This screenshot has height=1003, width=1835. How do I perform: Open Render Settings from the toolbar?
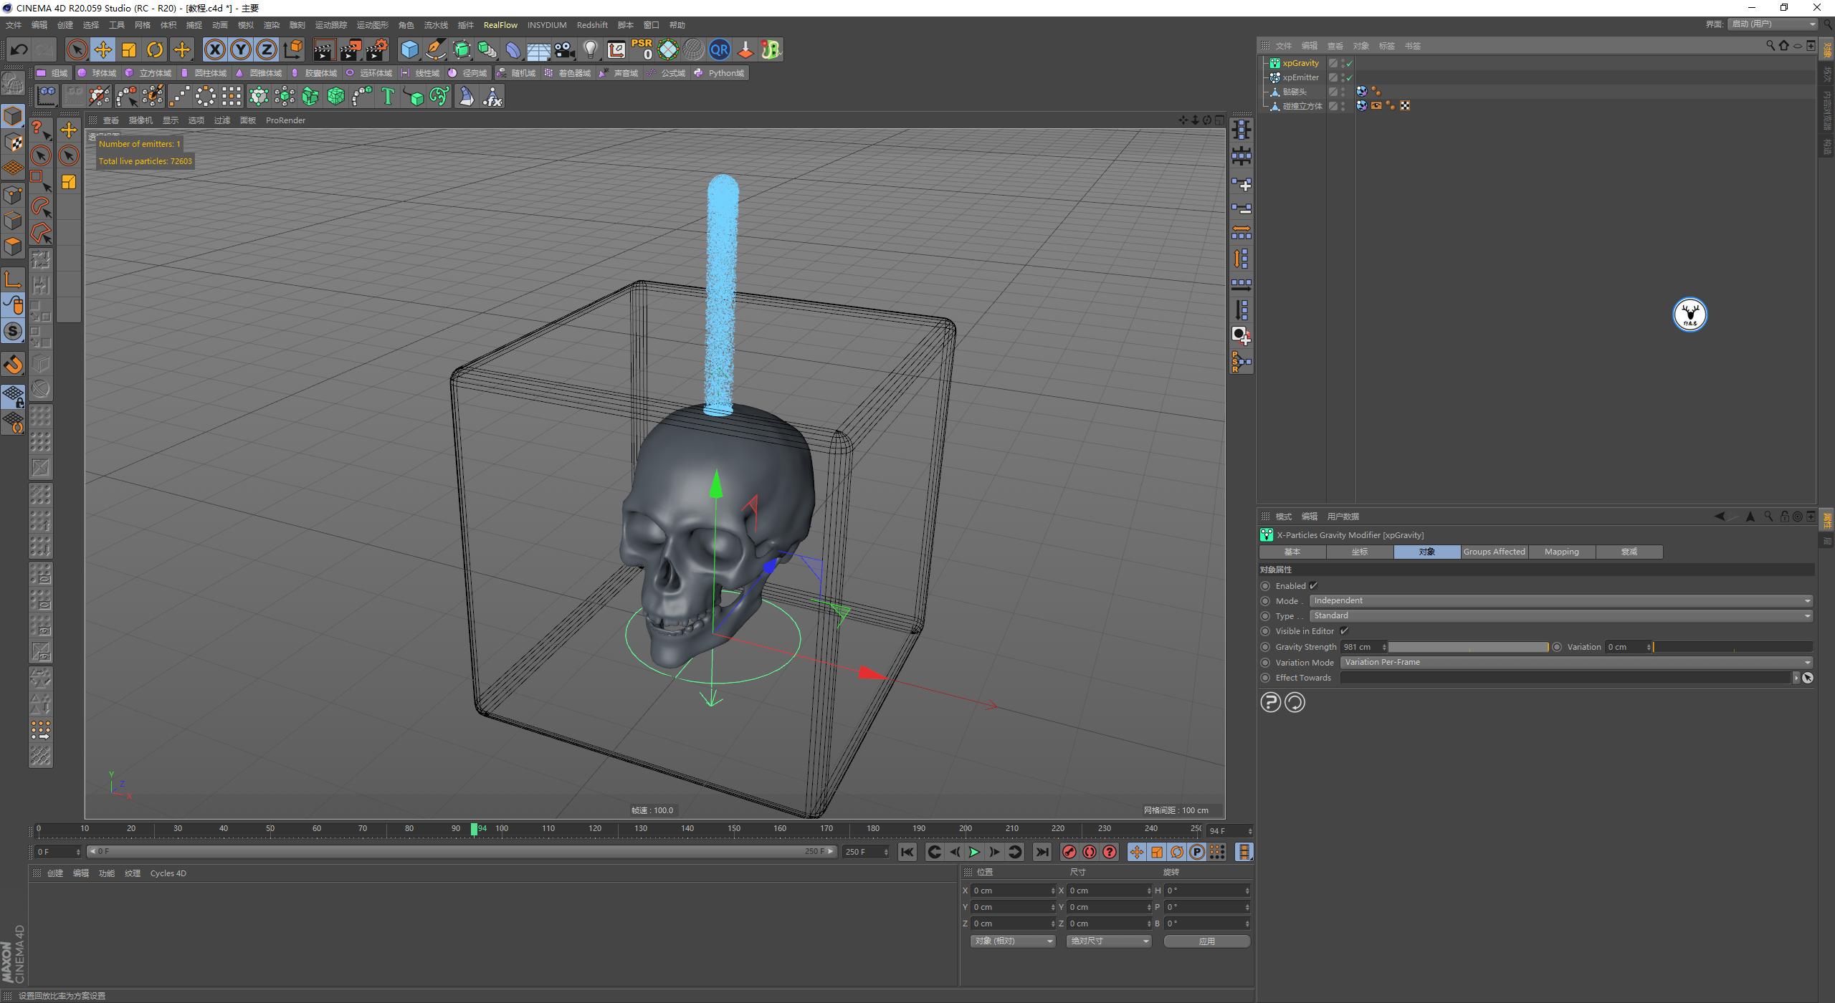click(376, 49)
